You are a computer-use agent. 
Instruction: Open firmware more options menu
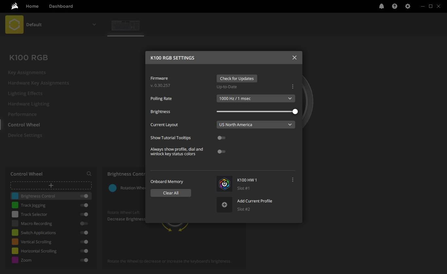[293, 87]
